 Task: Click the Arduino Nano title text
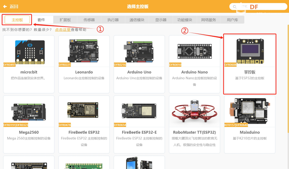click(x=194, y=72)
